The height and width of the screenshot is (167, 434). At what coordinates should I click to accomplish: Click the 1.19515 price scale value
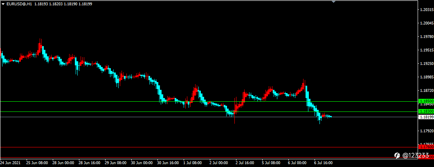[x=427, y=50]
